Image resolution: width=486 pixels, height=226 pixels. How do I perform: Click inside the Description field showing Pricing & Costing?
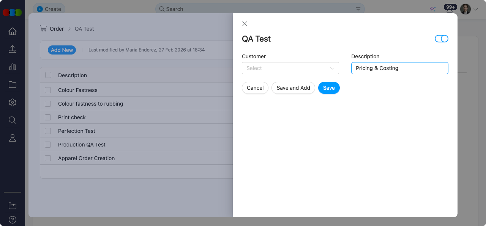point(399,68)
